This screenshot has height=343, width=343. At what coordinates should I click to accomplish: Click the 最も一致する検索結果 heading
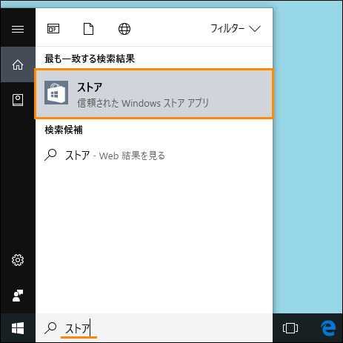point(90,59)
